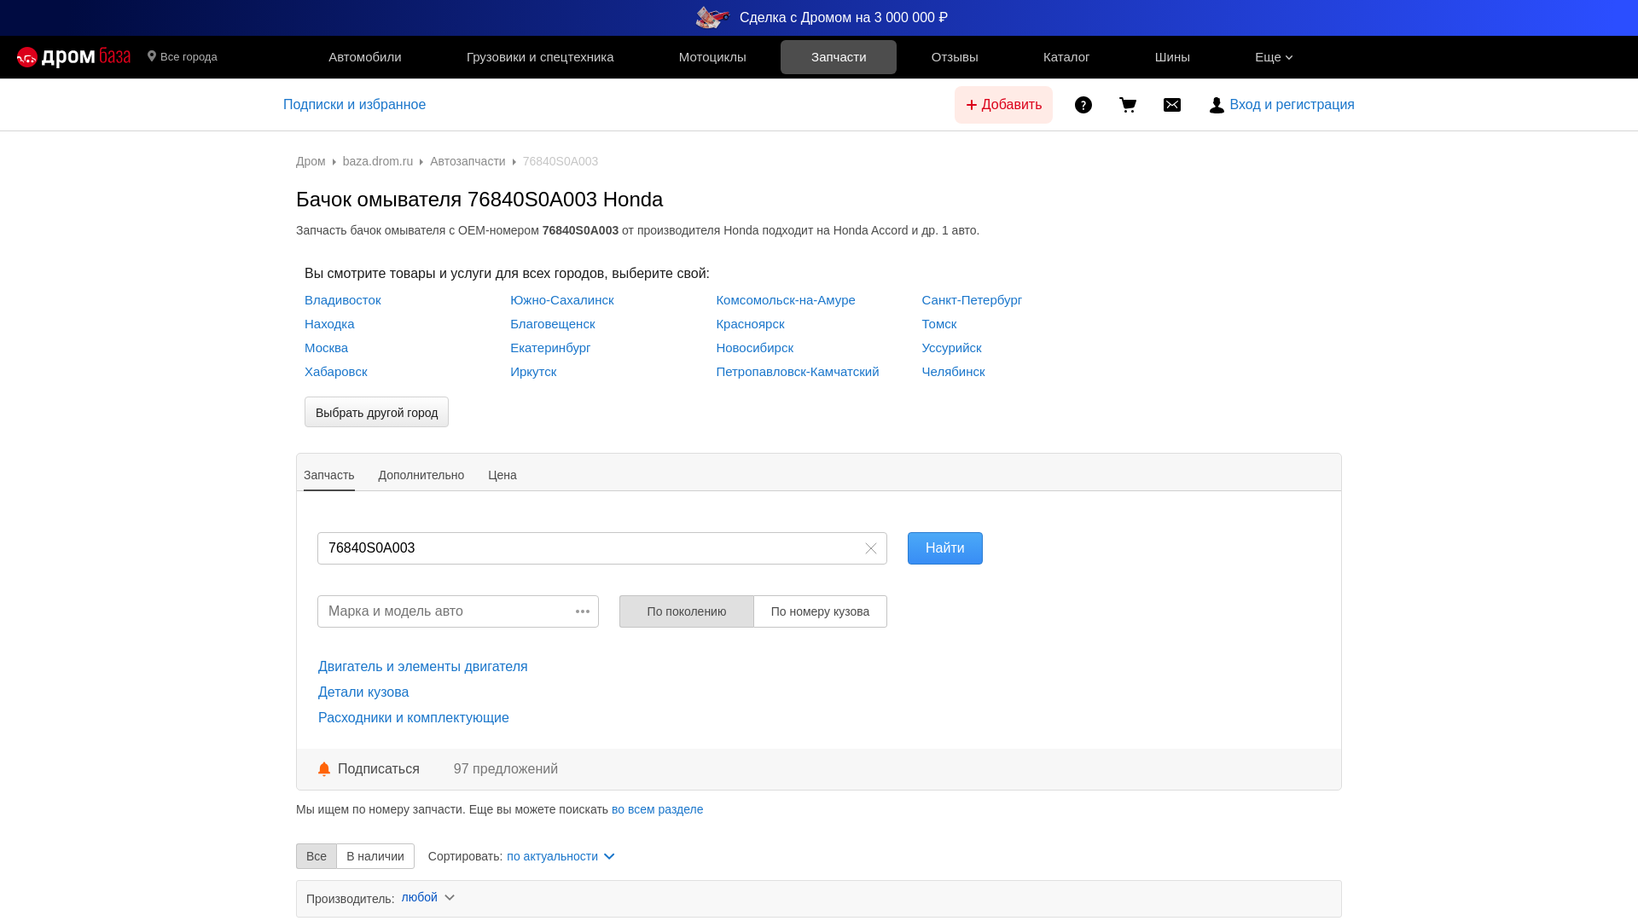Choose city Новосибирск
Viewport: 1638px width, 921px height.
coord(755,348)
